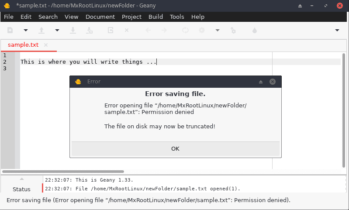Viewport: 349px width, 210px height.
Task: Close the sample.txt tab with its X
Action: click(x=46, y=45)
